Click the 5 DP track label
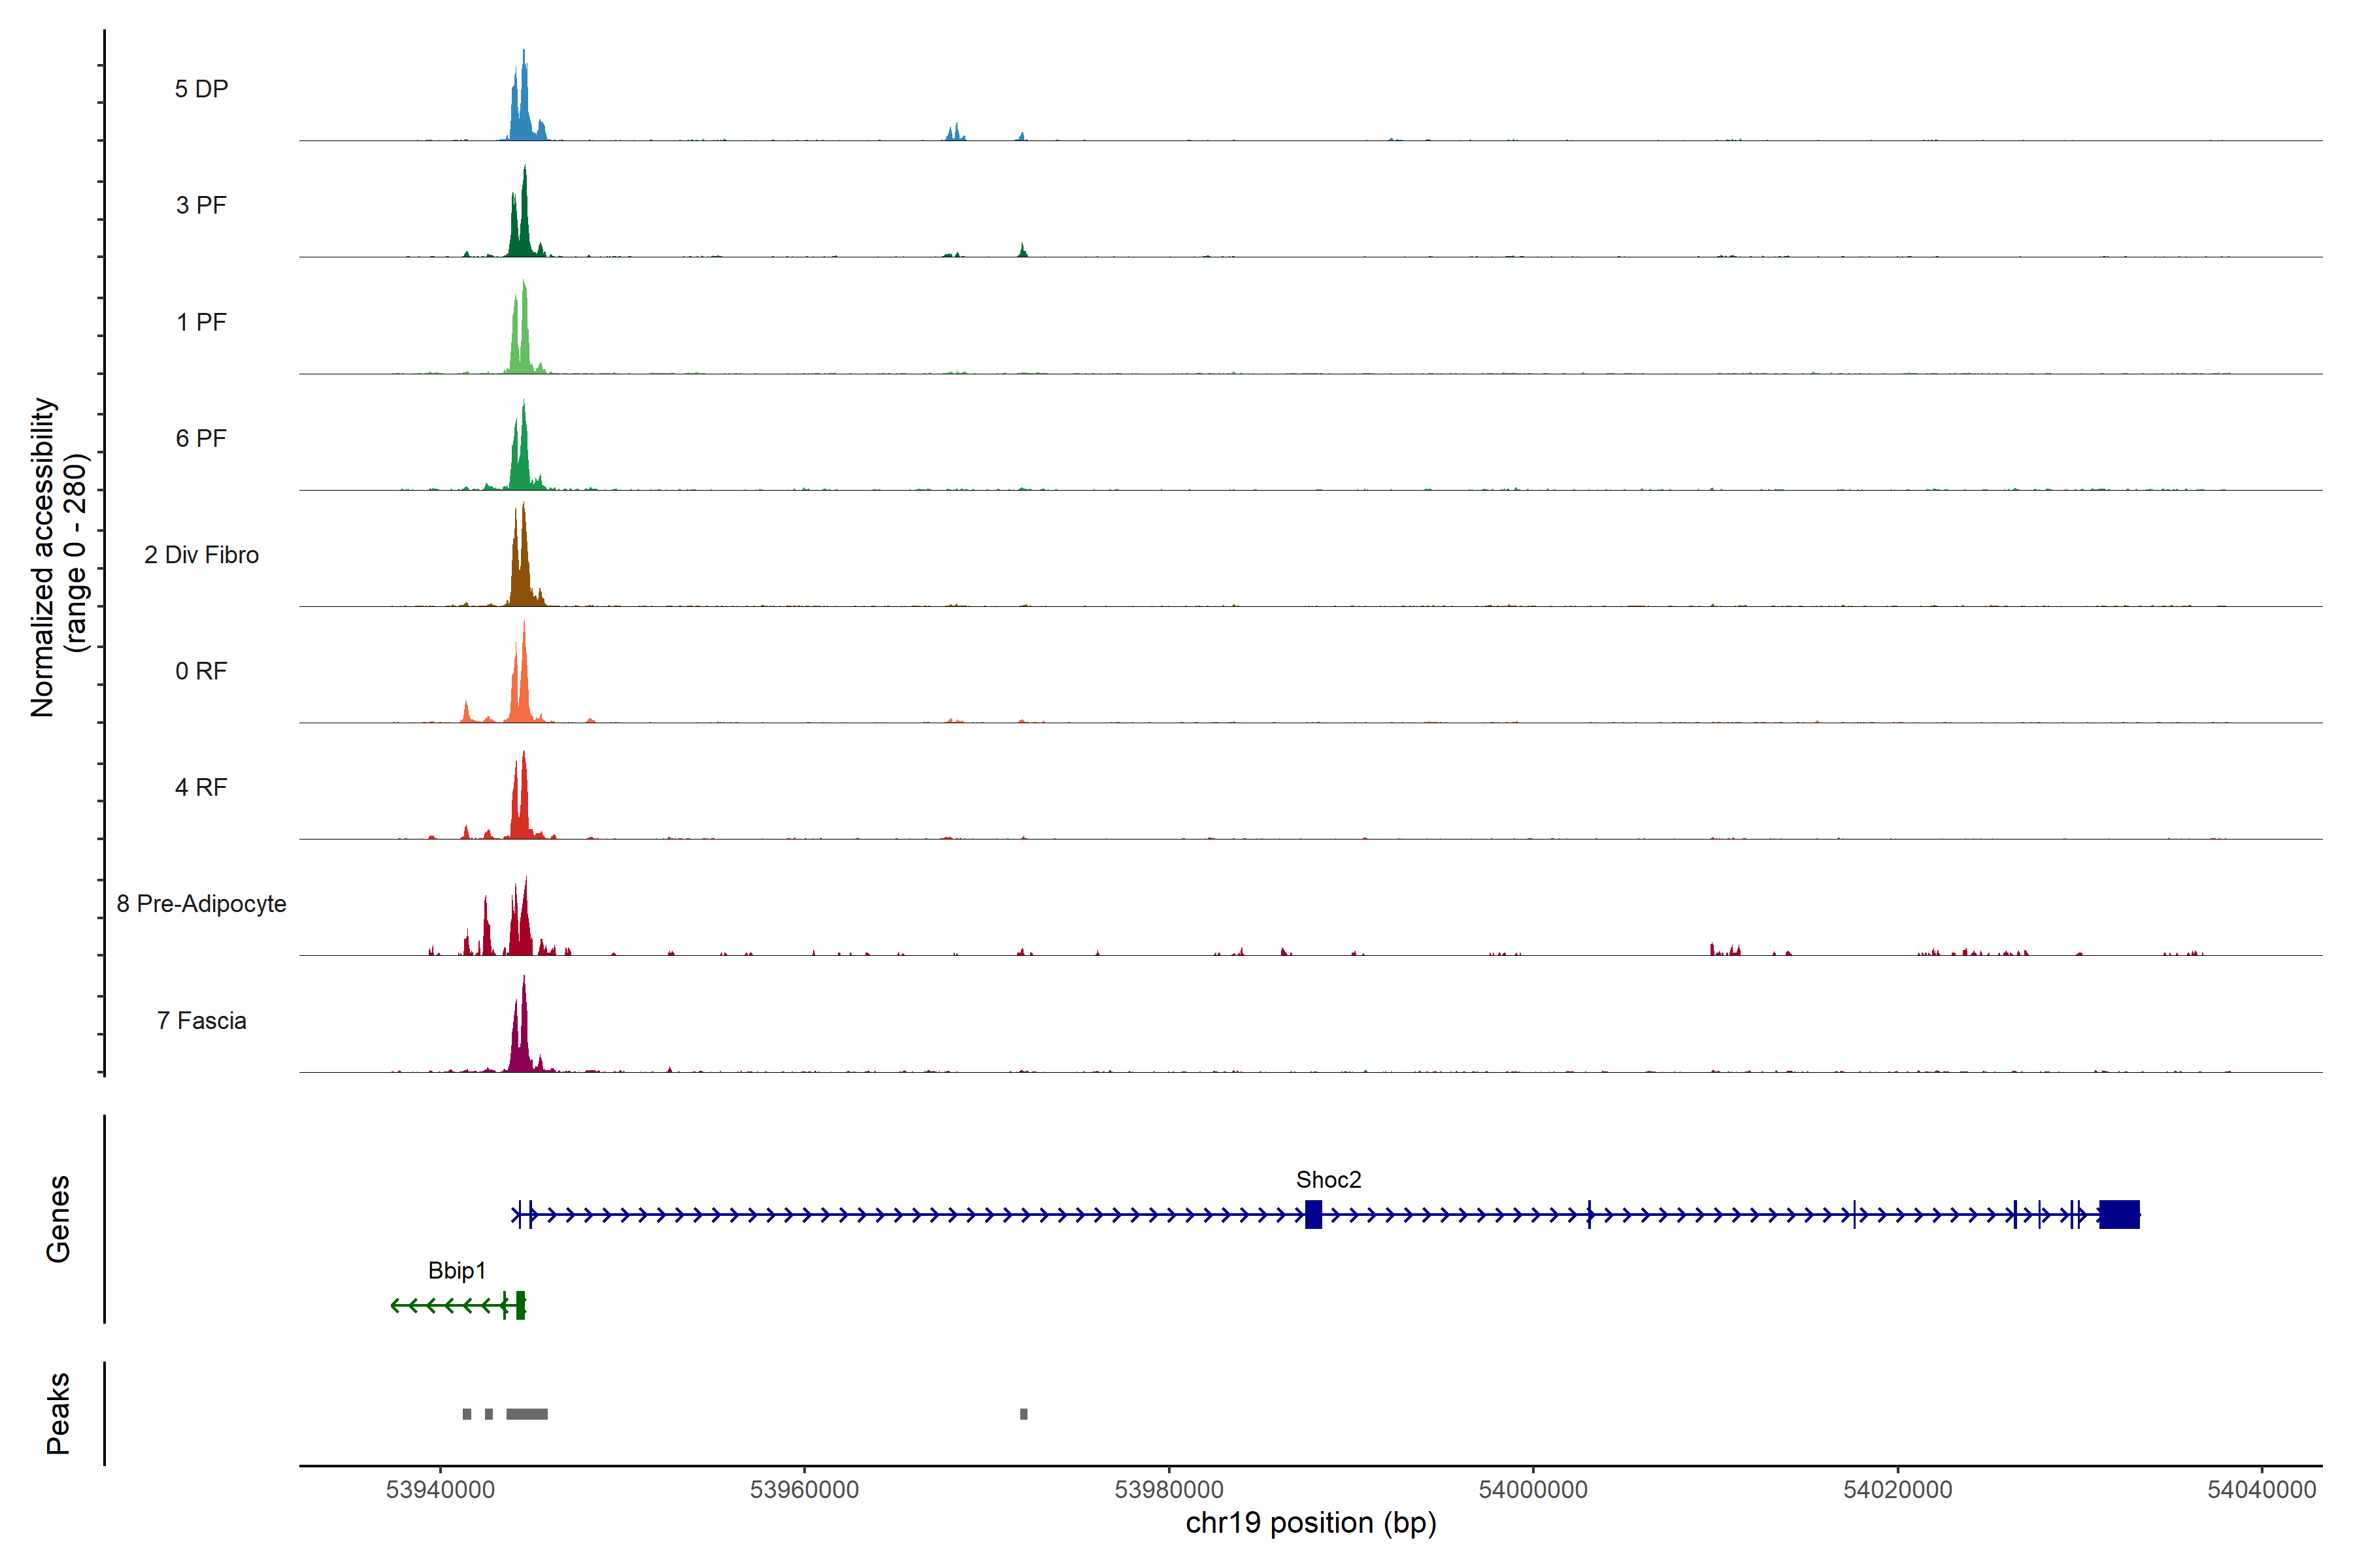 tap(201, 89)
